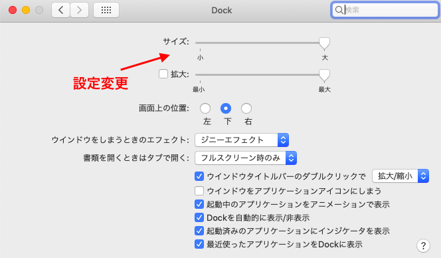Screen dimensions: 441x258
Task: Open the フルスクリーン時のみ dropdown
Action: pos(246,158)
